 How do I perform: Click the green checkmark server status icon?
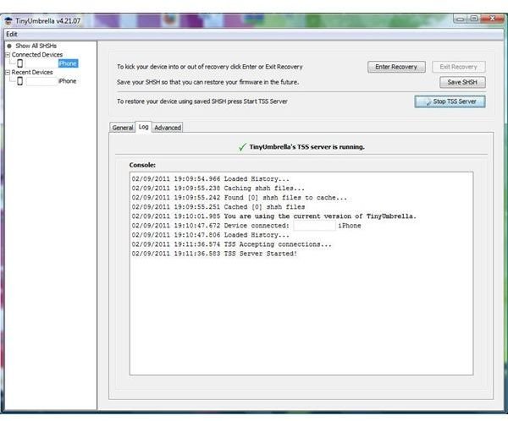tap(242, 147)
